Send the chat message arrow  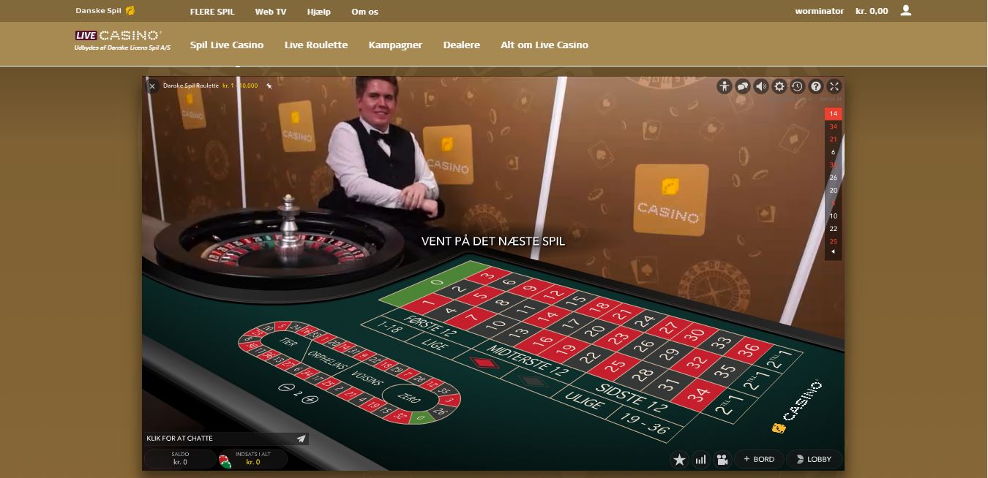click(x=301, y=439)
